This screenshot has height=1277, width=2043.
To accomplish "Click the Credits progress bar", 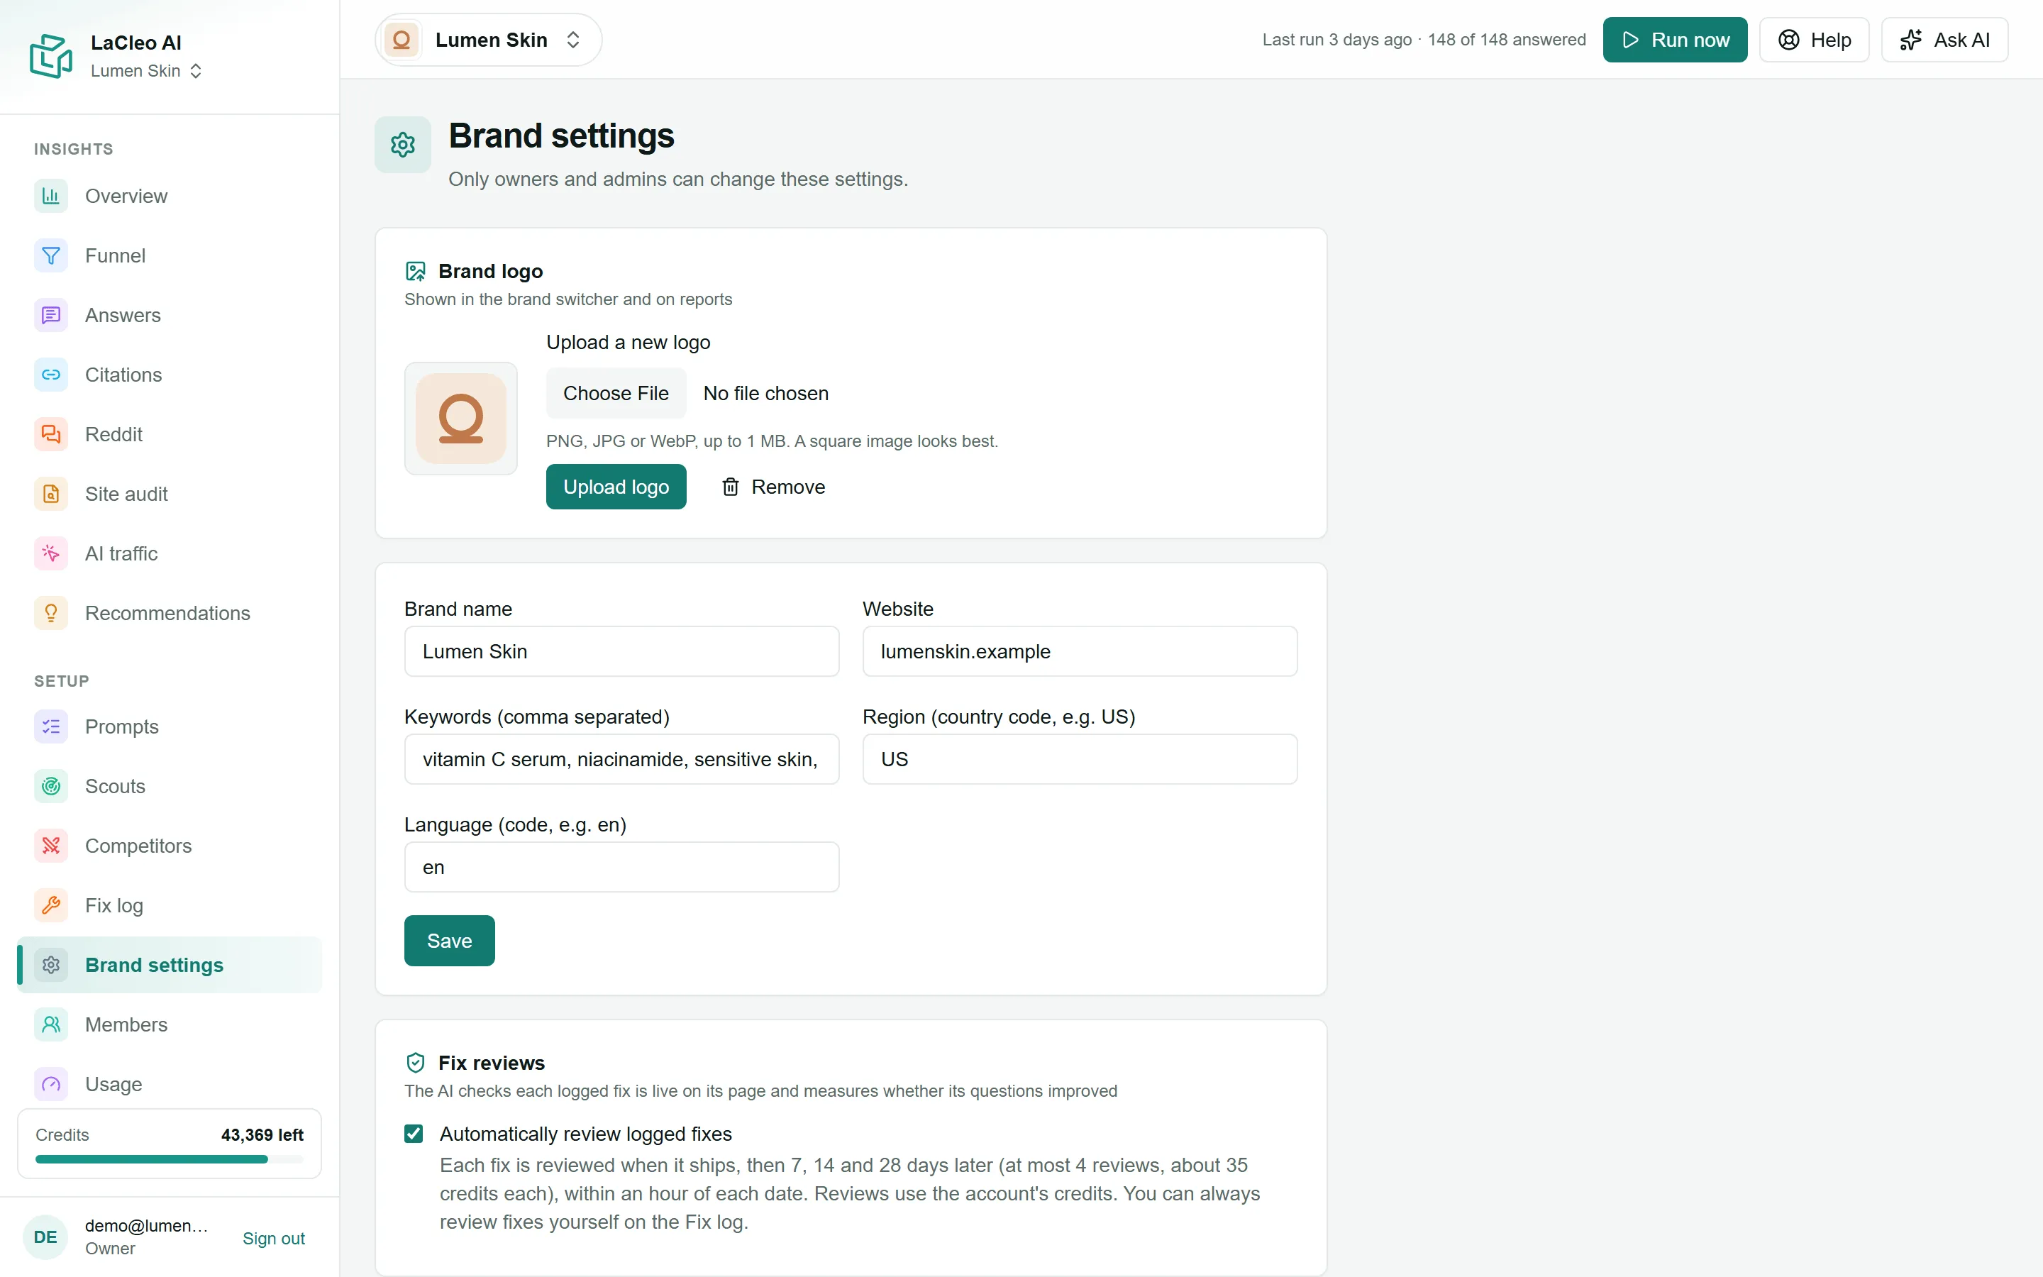I will click(170, 1159).
